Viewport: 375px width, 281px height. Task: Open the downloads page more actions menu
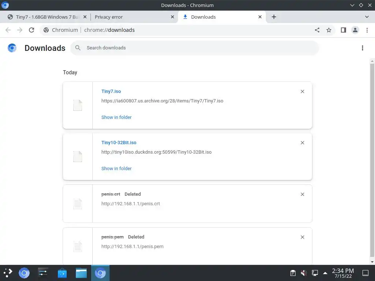click(x=363, y=48)
